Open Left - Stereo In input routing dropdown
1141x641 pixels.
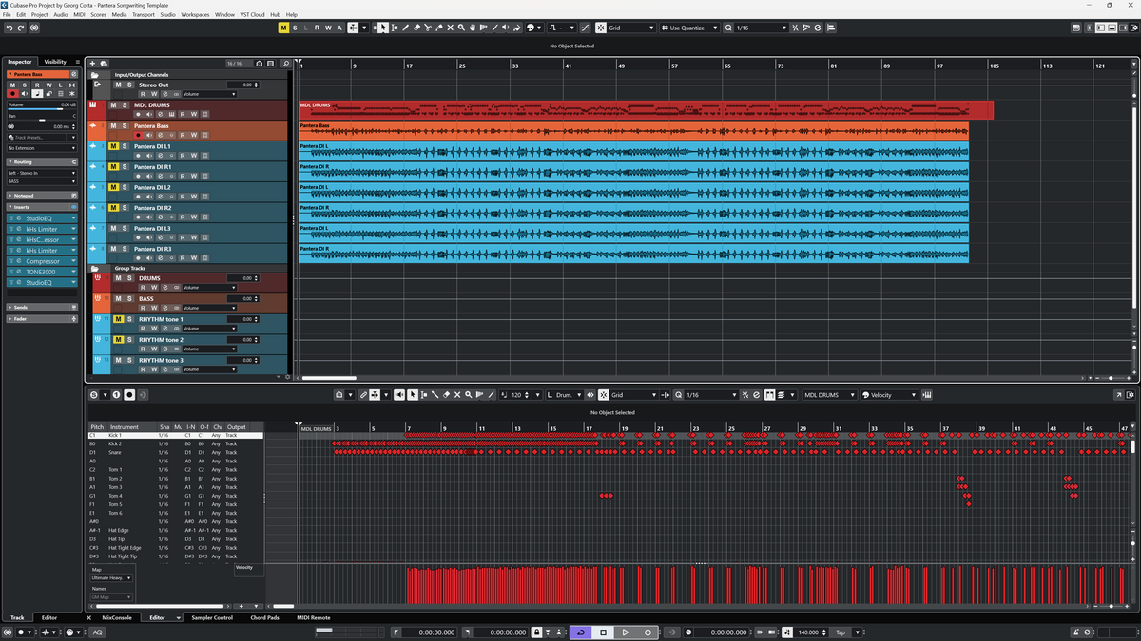coord(42,174)
